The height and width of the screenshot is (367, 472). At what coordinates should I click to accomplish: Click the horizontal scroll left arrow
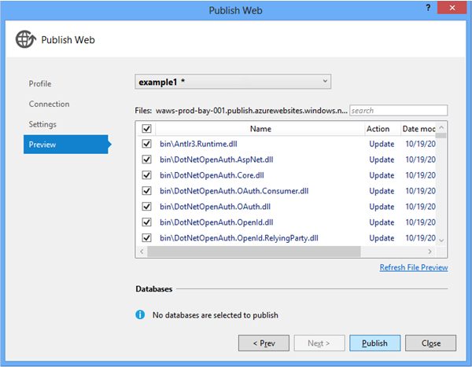click(x=142, y=251)
